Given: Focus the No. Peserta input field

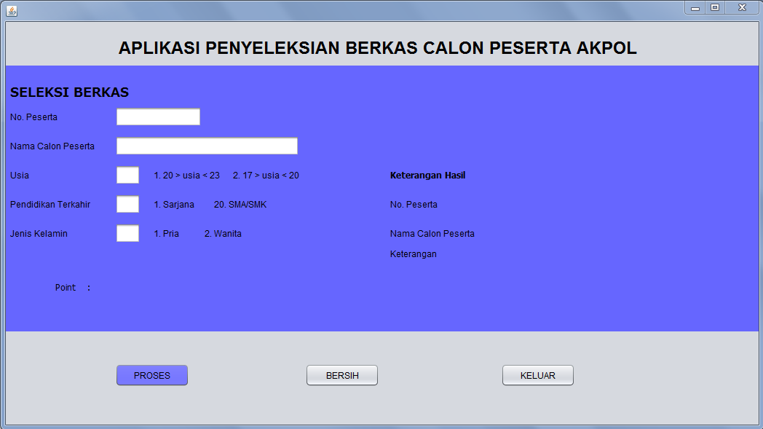Looking at the screenshot, I should pos(158,117).
